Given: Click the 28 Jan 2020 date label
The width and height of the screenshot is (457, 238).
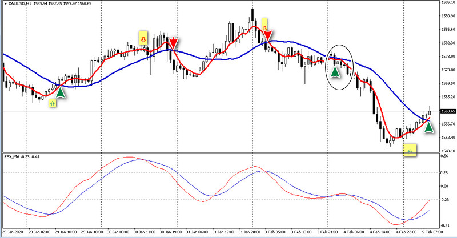Looking at the screenshot, I should (x=11, y=233).
